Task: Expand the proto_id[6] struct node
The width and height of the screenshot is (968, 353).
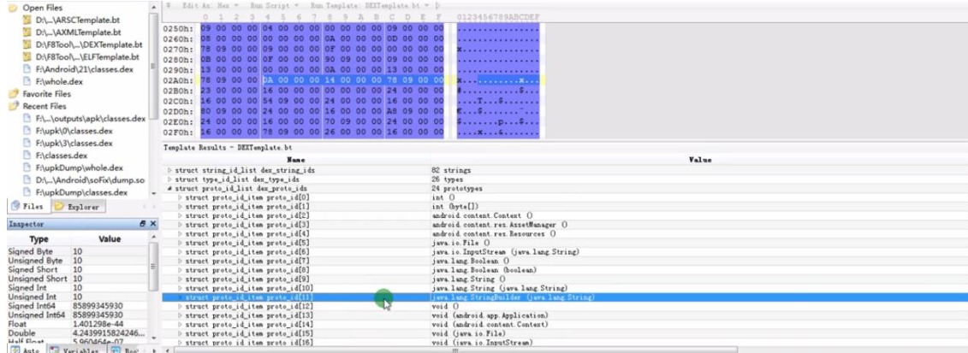Action: 180,251
